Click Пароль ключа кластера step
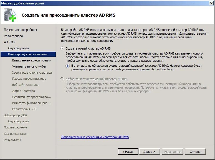This screenshot has height=160, width=215. [x=29, y=79]
